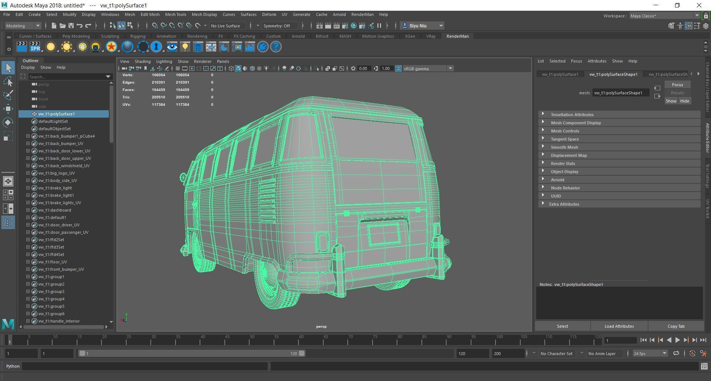Start RenderMan IPR from the shelf
711x381 pixels.
click(35, 47)
